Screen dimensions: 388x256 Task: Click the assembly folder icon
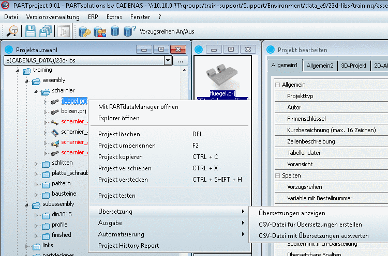click(36, 81)
